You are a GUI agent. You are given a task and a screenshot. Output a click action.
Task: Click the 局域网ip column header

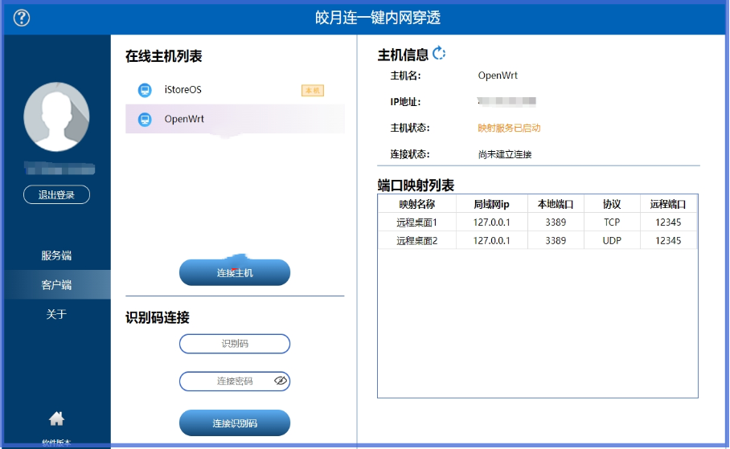[x=492, y=204]
